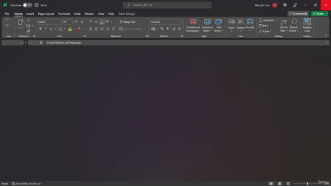This screenshot has width=331, height=186.
Task: Click the yellow Fill Color swatch button
Action: [x=70, y=29]
